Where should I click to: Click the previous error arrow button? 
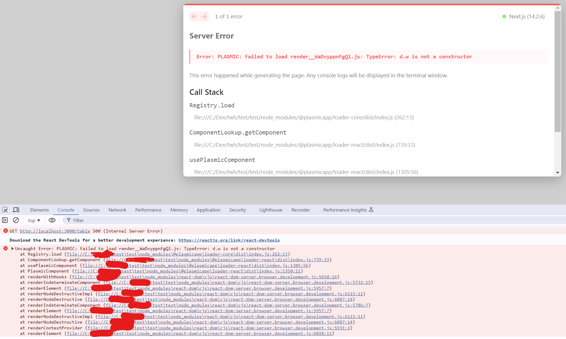click(194, 16)
